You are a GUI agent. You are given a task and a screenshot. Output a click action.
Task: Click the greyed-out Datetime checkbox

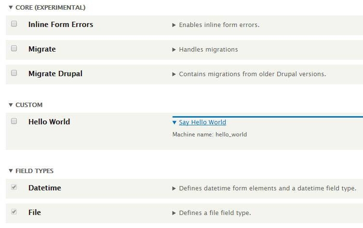tap(14, 187)
